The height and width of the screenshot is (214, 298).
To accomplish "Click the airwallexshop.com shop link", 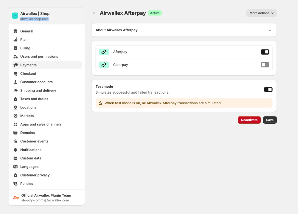I will (x=34, y=18).
